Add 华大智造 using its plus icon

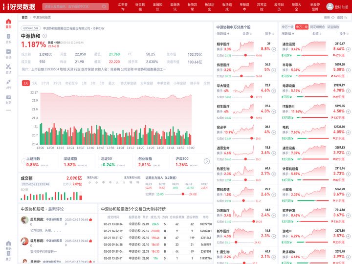coord(274,91)
